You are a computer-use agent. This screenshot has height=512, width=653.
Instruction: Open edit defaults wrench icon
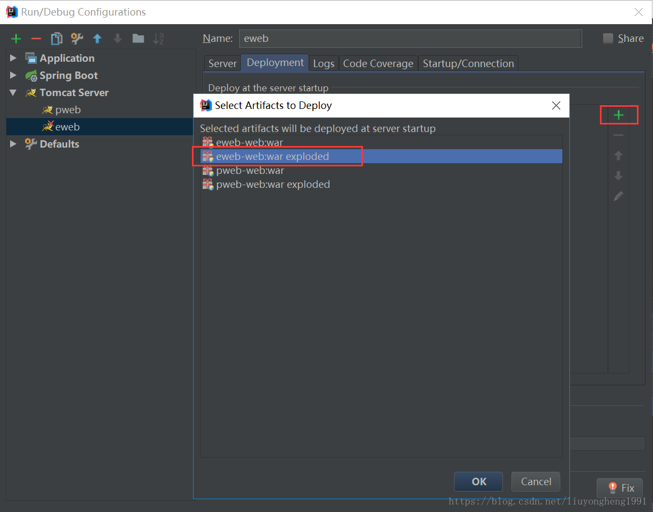tap(77, 39)
